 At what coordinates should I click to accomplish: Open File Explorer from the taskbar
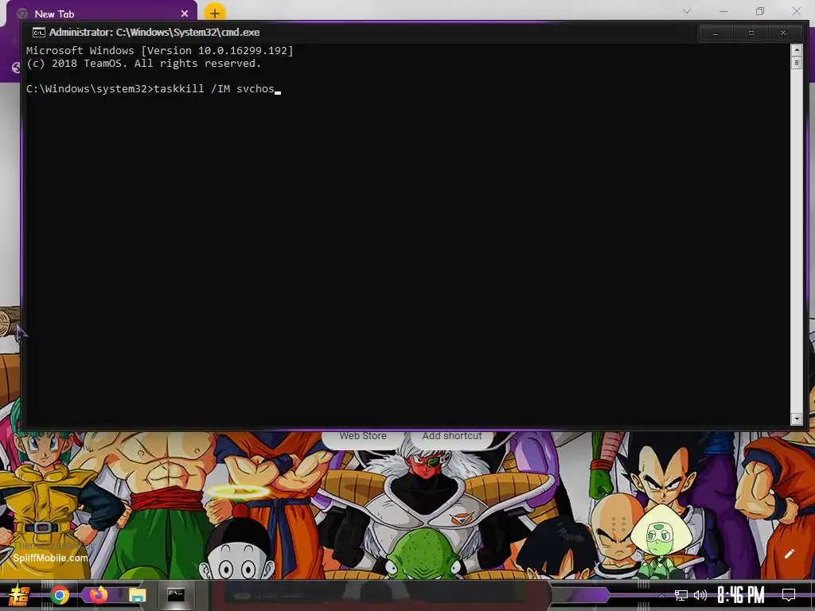point(137,595)
